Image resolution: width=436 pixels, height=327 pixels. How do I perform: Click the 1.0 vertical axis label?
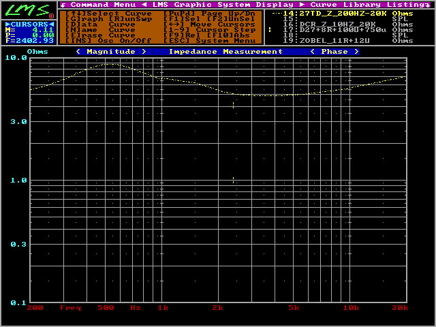coord(18,180)
